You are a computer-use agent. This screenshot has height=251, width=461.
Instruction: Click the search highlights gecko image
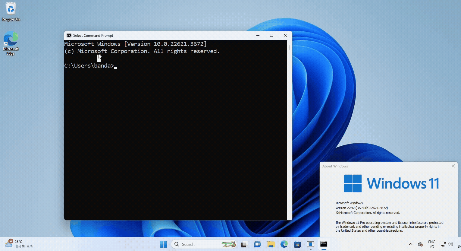pyautogui.click(x=229, y=244)
